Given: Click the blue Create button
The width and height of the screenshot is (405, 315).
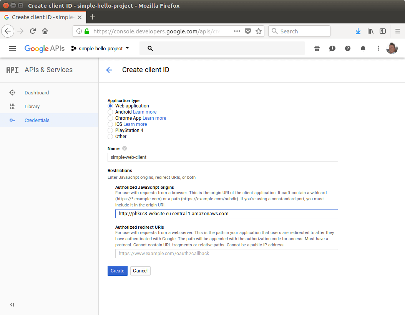Looking at the screenshot, I should tap(117, 271).
